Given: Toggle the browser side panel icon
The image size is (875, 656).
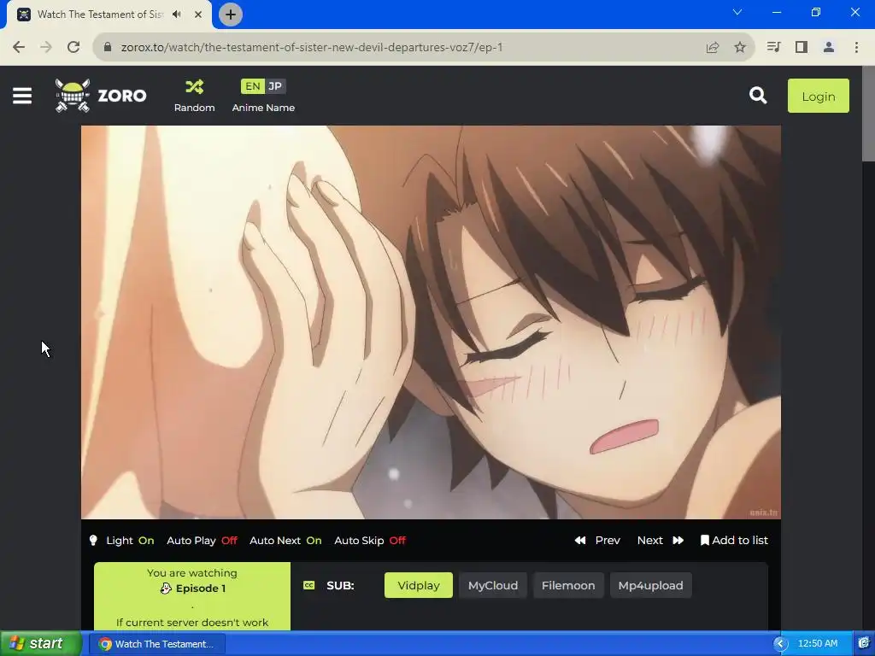Looking at the screenshot, I should [802, 47].
